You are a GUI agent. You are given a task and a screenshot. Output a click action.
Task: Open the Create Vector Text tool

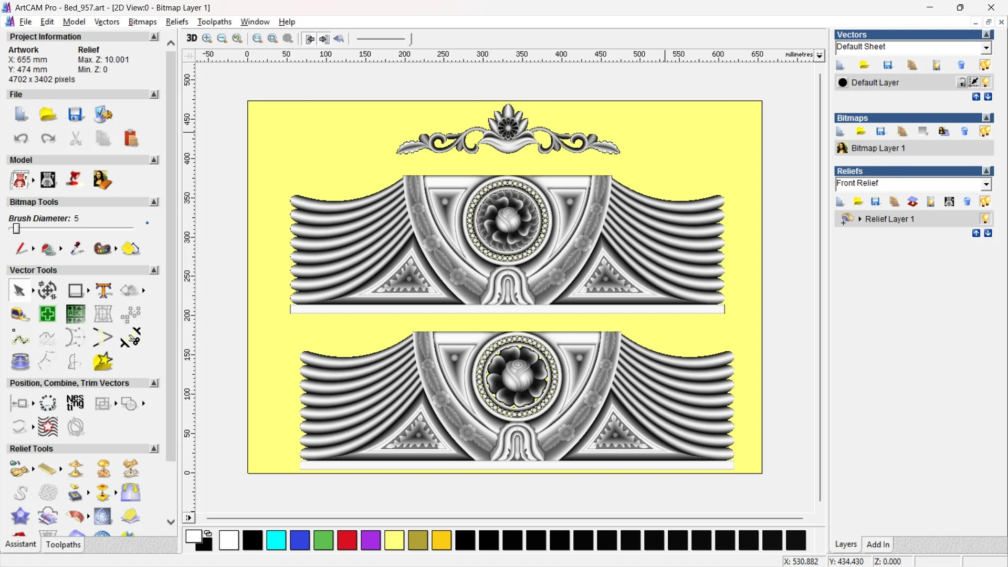point(103,290)
